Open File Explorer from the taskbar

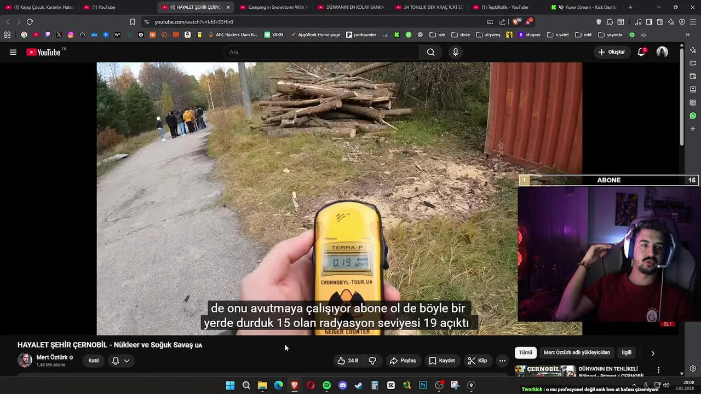tap(262, 385)
